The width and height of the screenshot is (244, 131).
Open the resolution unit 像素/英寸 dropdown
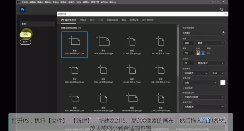pyautogui.click(x=210, y=63)
